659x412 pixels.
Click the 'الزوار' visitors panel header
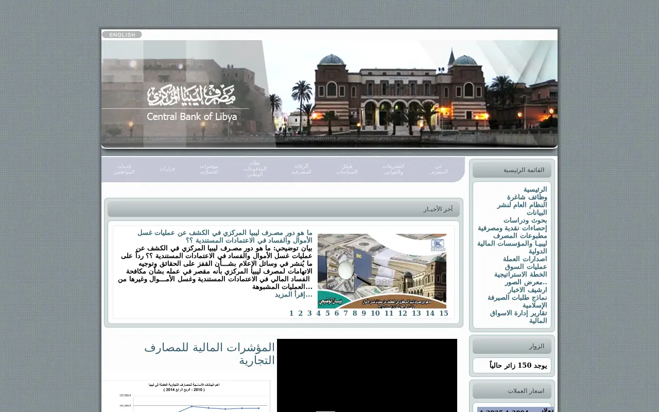512,346
